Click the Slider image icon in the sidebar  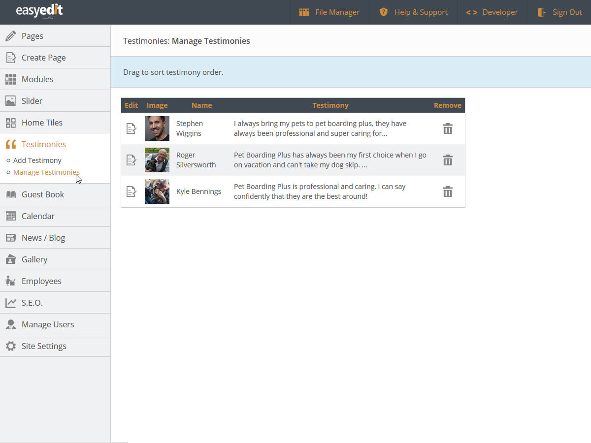[x=10, y=101]
